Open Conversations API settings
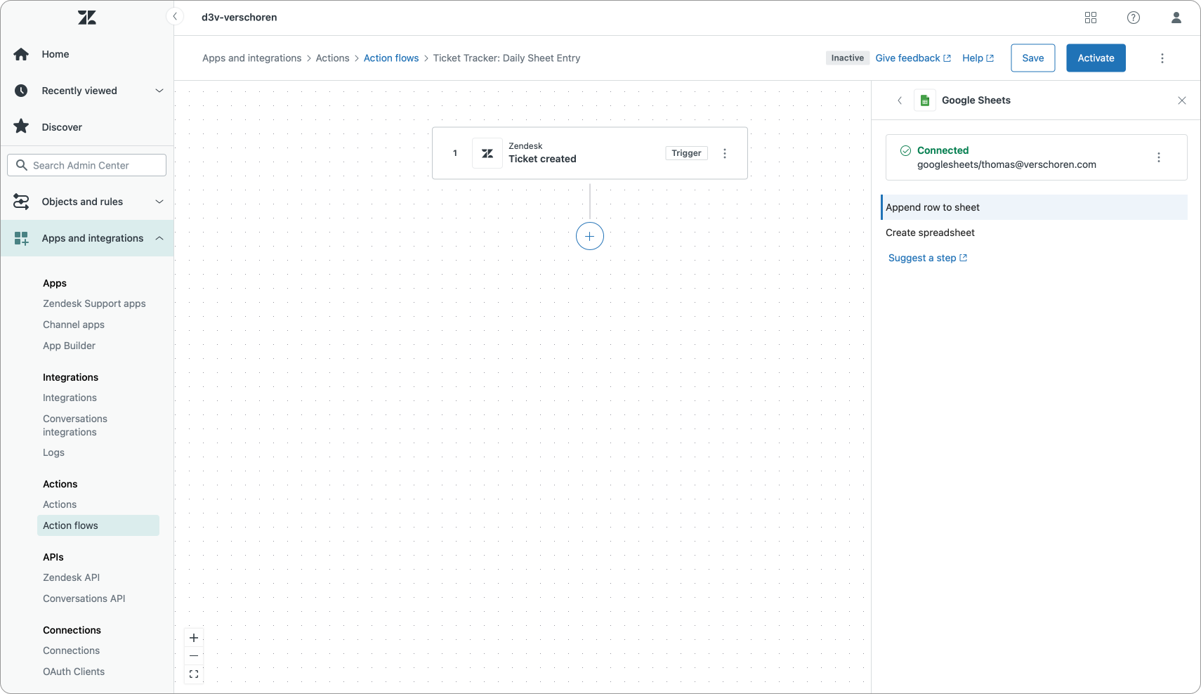This screenshot has height=694, width=1201. [84, 598]
